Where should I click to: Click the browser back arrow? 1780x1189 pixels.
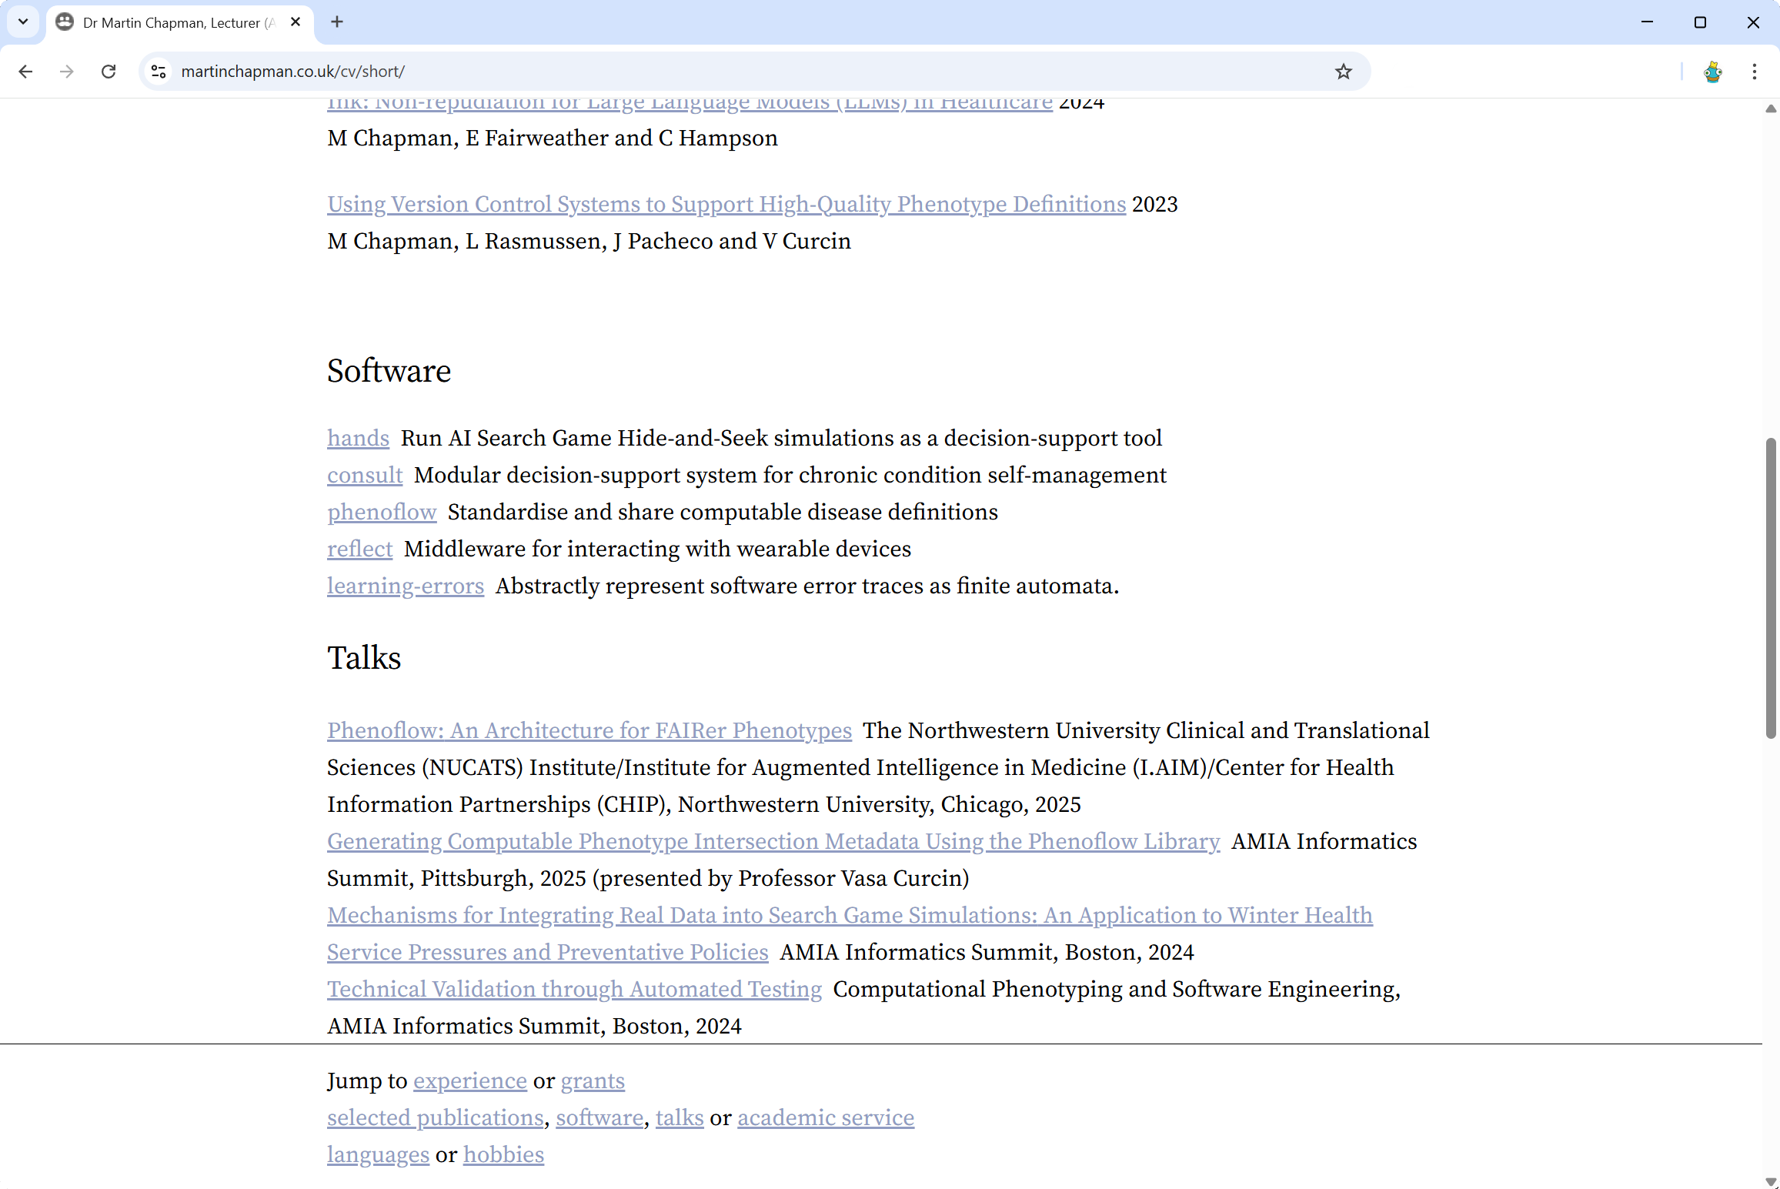[25, 72]
